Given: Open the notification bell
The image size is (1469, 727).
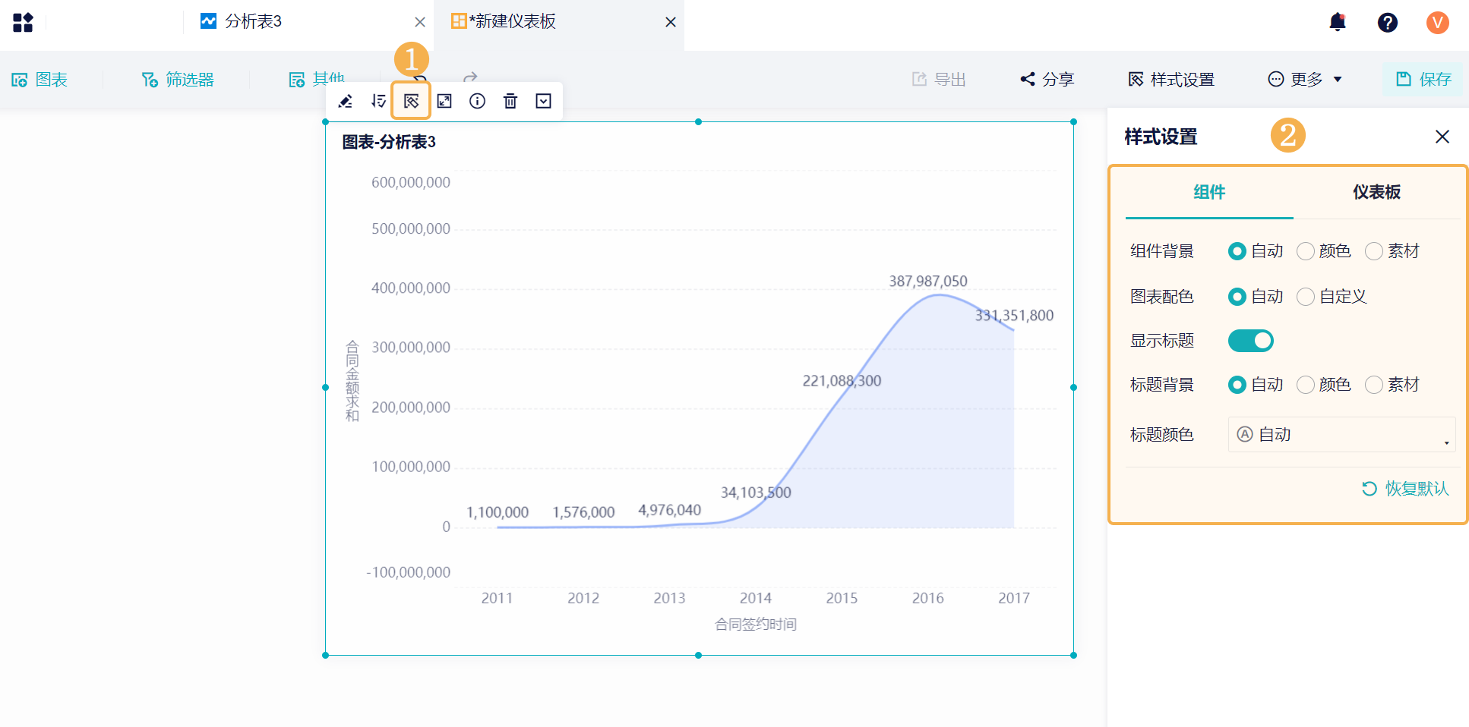Looking at the screenshot, I should pyautogui.click(x=1338, y=23).
